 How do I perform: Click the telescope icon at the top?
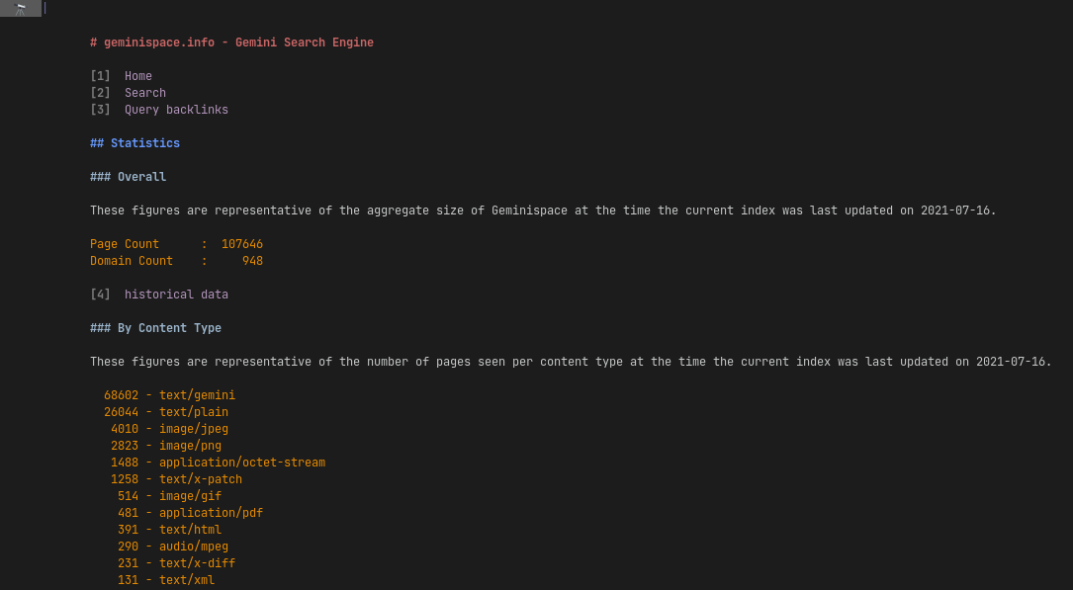tap(21, 8)
